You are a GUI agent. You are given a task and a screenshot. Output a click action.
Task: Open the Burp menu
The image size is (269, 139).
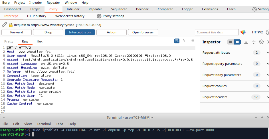6,3
